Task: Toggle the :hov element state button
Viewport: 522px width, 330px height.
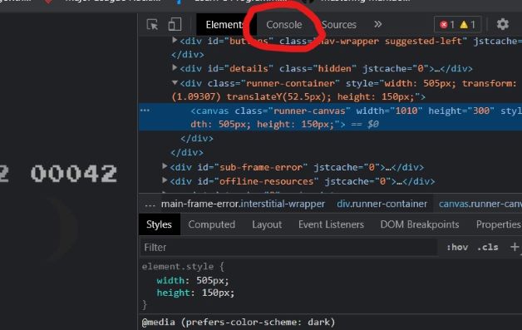Action: pyautogui.click(x=457, y=247)
